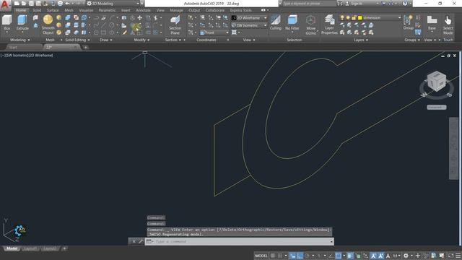This screenshot has height=260, width=462.
Task: Toggle the grid display in status bar
Action: (273, 256)
